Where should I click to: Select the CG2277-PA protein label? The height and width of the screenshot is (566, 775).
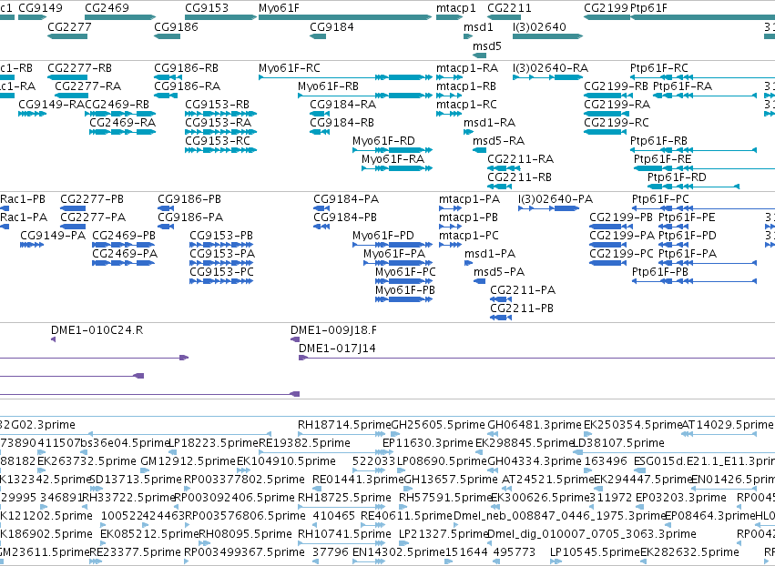tap(93, 217)
